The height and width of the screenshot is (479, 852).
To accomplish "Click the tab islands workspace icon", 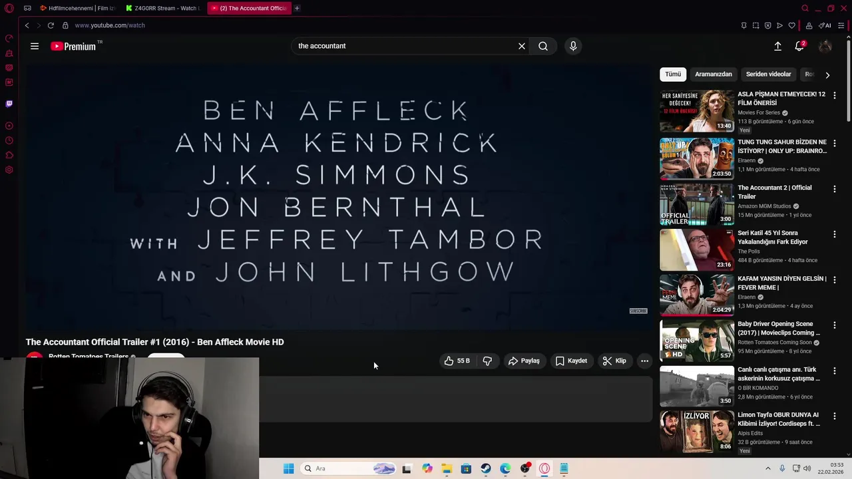I will tap(27, 9).
